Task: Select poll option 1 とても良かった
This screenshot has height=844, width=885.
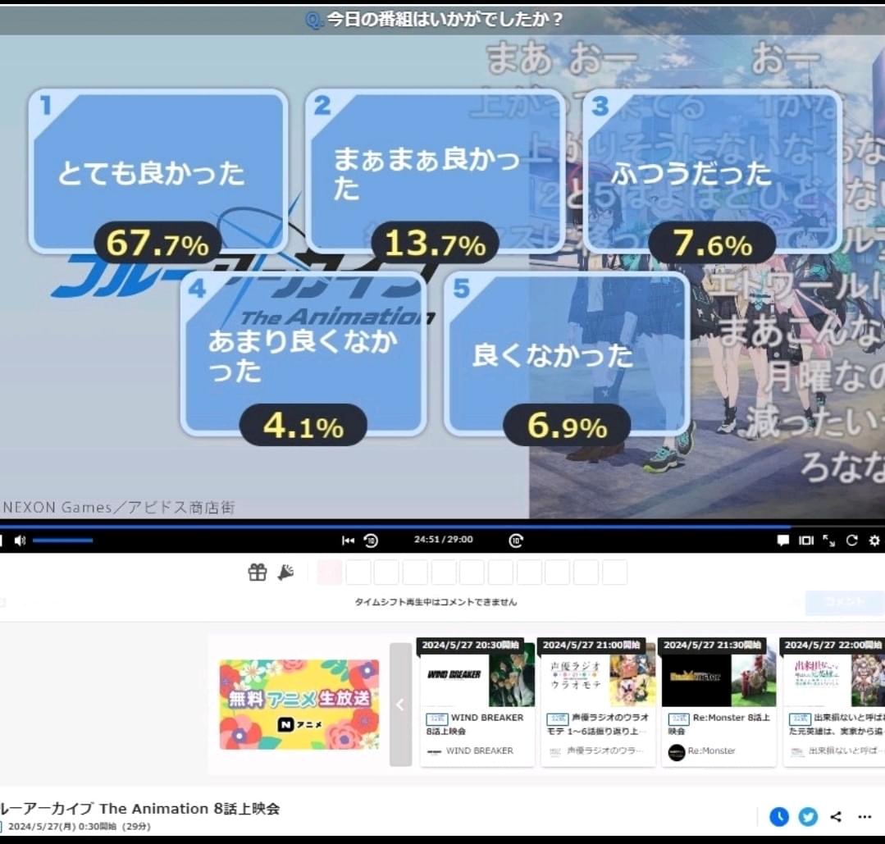Action: pos(158,171)
